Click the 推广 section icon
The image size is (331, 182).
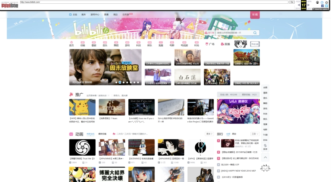[x=71, y=94]
